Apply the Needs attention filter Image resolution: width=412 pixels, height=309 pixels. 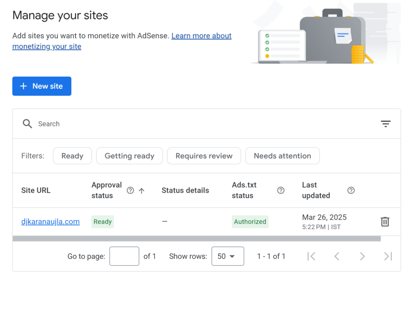coord(282,156)
